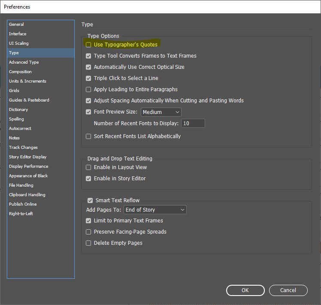Click the Number of Recent Fonts field
321x305 pixels.
[x=193, y=123]
